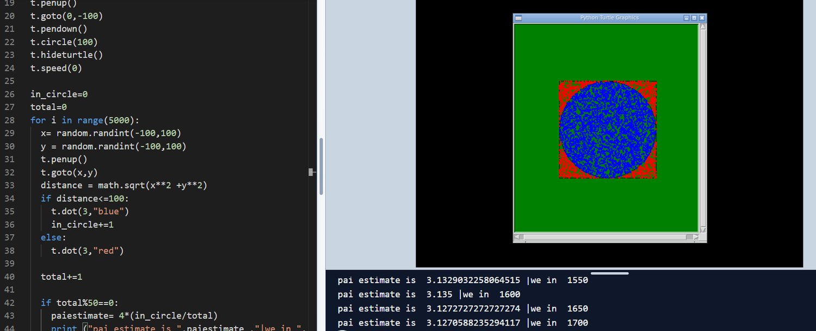This screenshot has height=331, width=816.
Task: Click line number 34 in the gutter
Action: pyautogui.click(x=9, y=198)
